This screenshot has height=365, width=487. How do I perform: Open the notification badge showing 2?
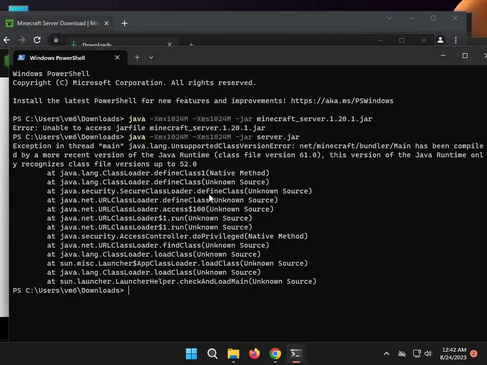click(474, 354)
